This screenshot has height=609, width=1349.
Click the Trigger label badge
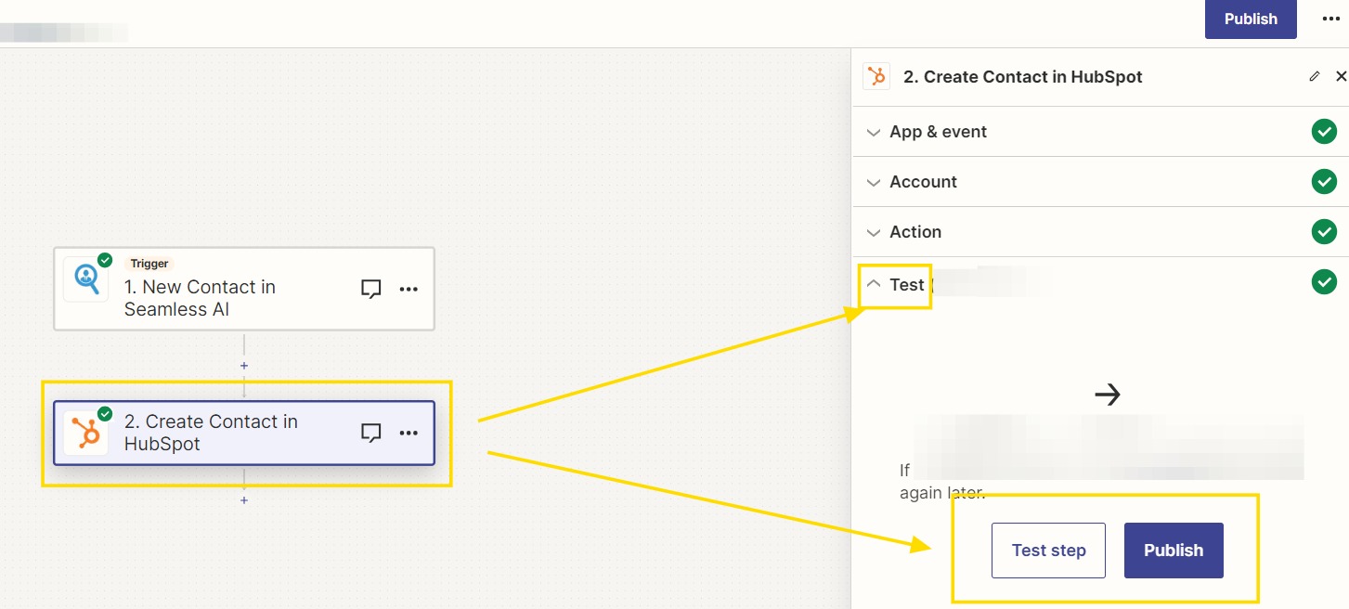pos(149,264)
